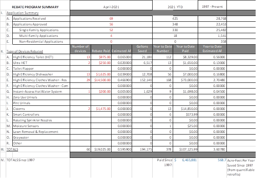Select the '1997 - Present' header cell
Image resolution: width=256 pixels, height=178 pixels.
(212, 7)
